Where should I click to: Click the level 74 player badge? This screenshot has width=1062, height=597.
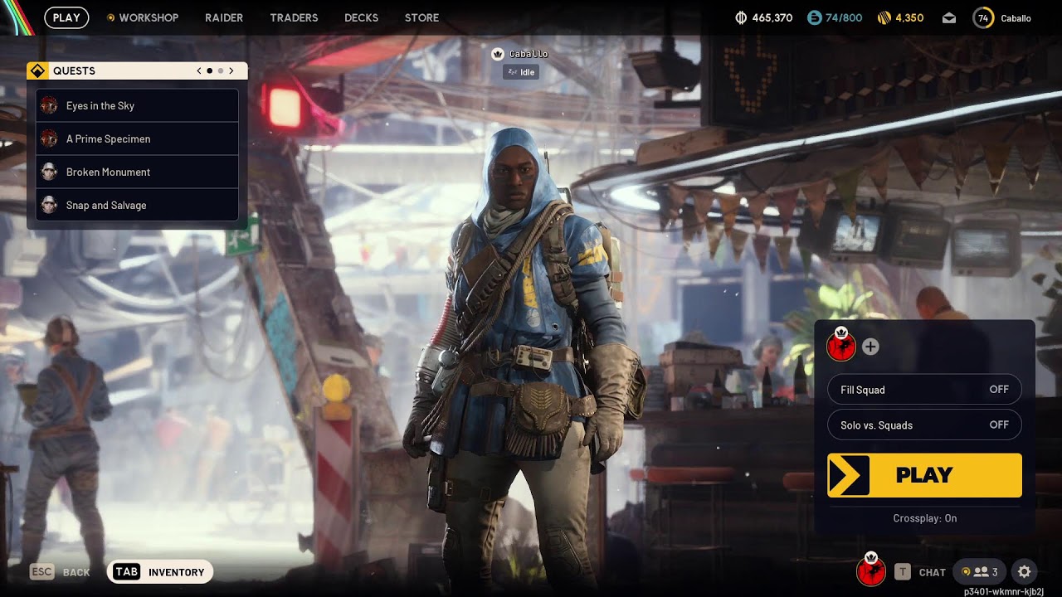tap(983, 17)
